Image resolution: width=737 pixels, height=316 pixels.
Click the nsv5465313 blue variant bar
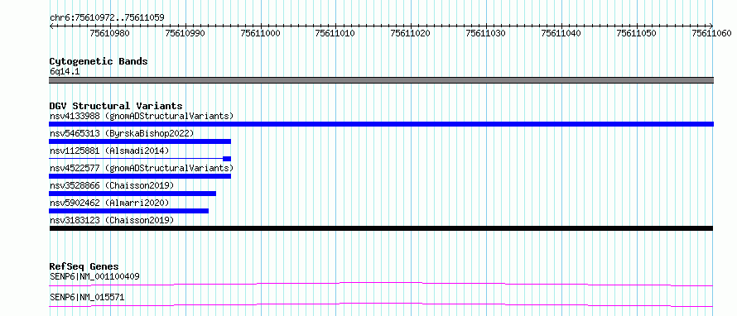pyautogui.click(x=140, y=141)
